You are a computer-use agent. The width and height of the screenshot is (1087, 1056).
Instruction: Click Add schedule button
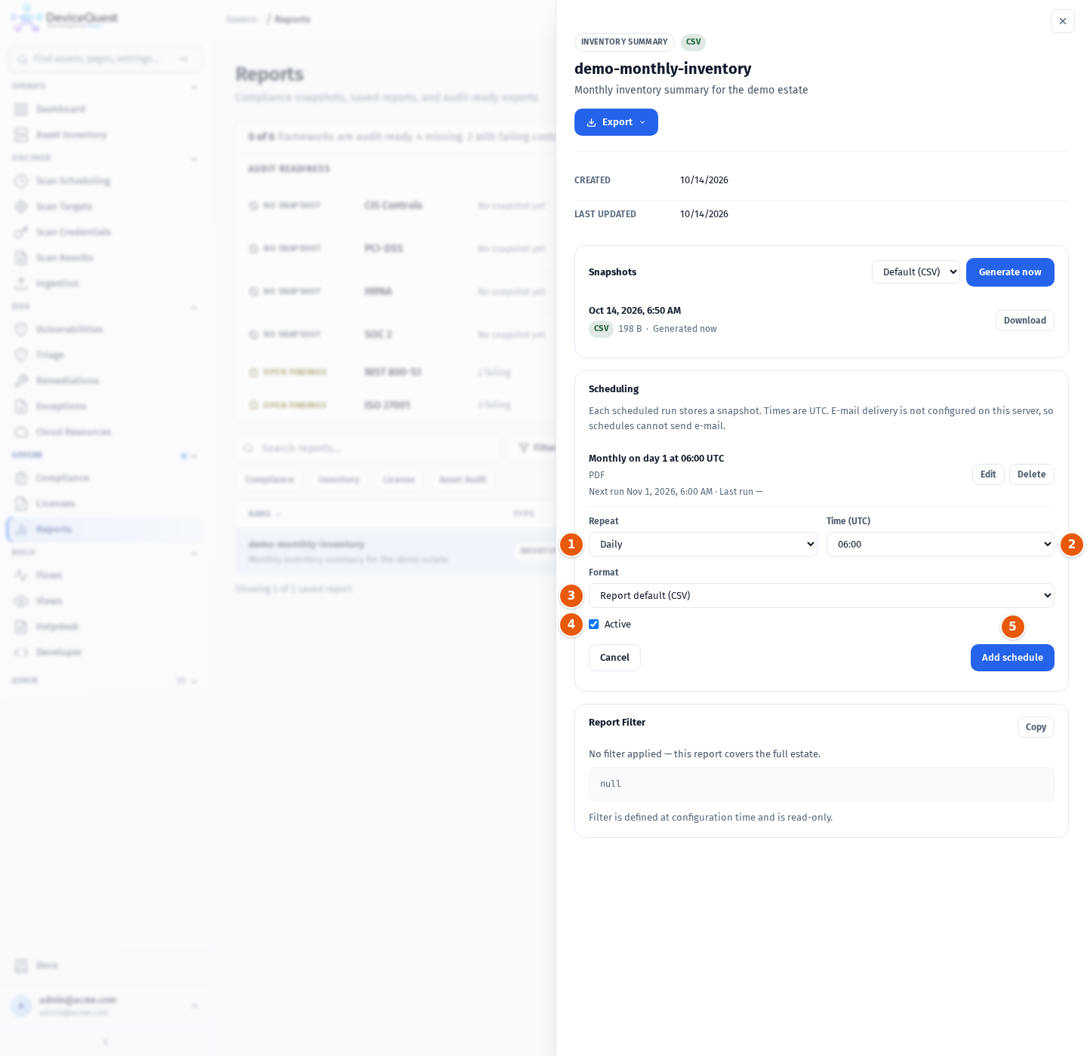pyautogui.click(x=1012, y=658)
